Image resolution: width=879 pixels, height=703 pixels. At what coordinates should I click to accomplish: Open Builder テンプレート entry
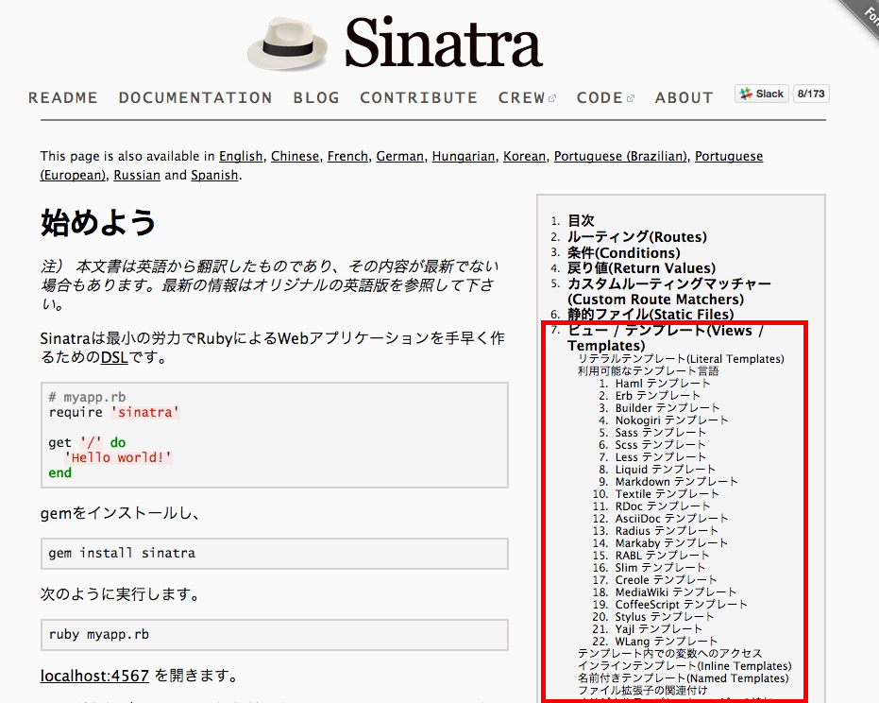(x=668, y=408)
